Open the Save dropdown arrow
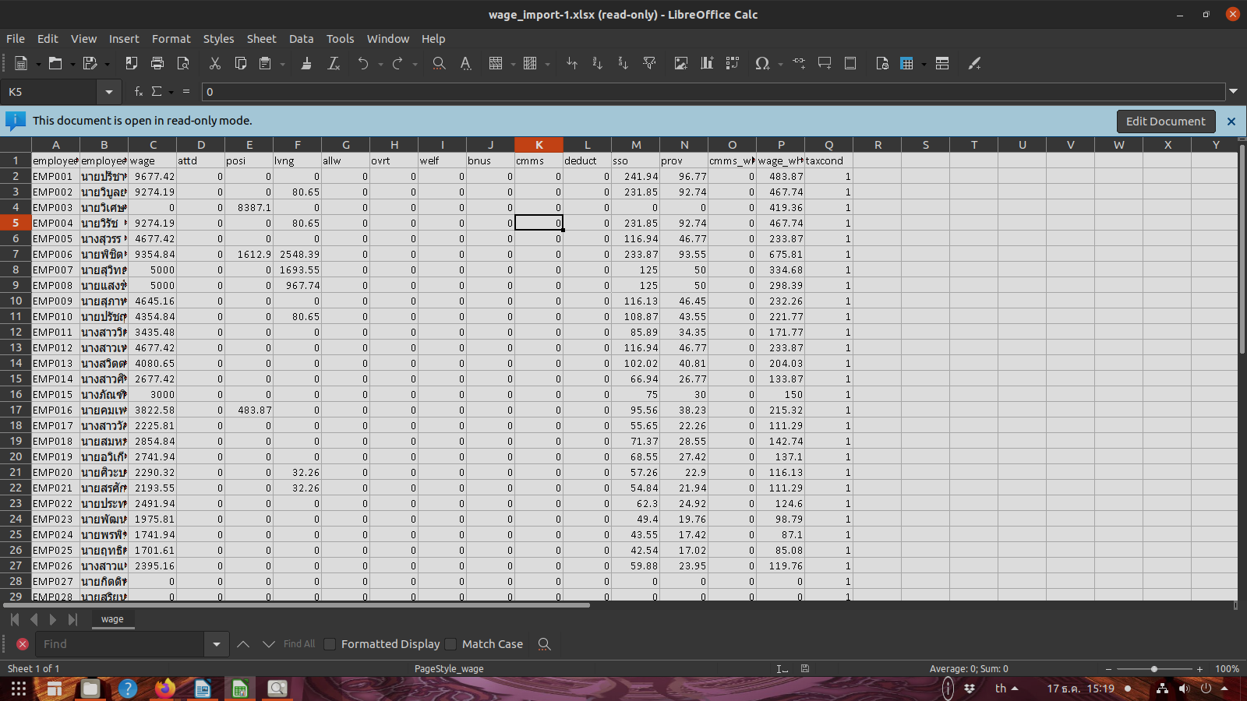This screenshot has width=1247, height=701. tap(108, 64)
